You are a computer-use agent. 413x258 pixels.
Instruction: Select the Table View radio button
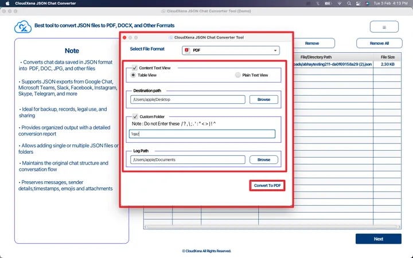click(x=134, y=75)
